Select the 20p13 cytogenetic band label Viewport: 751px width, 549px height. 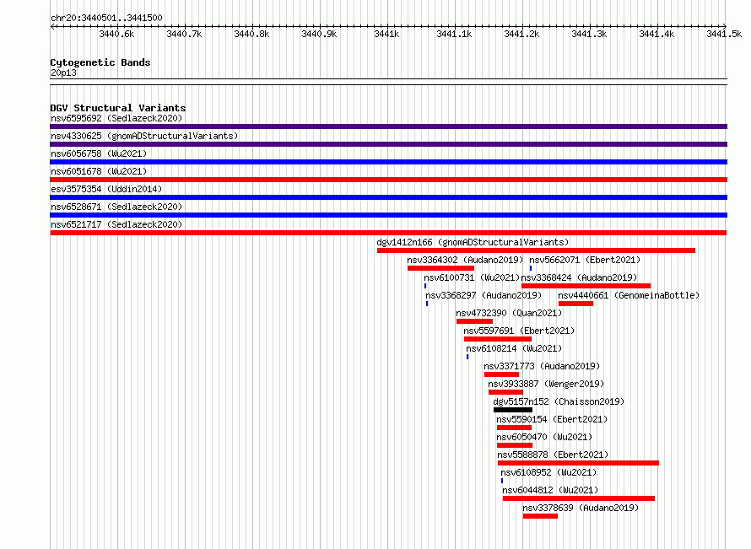(63, 73)
